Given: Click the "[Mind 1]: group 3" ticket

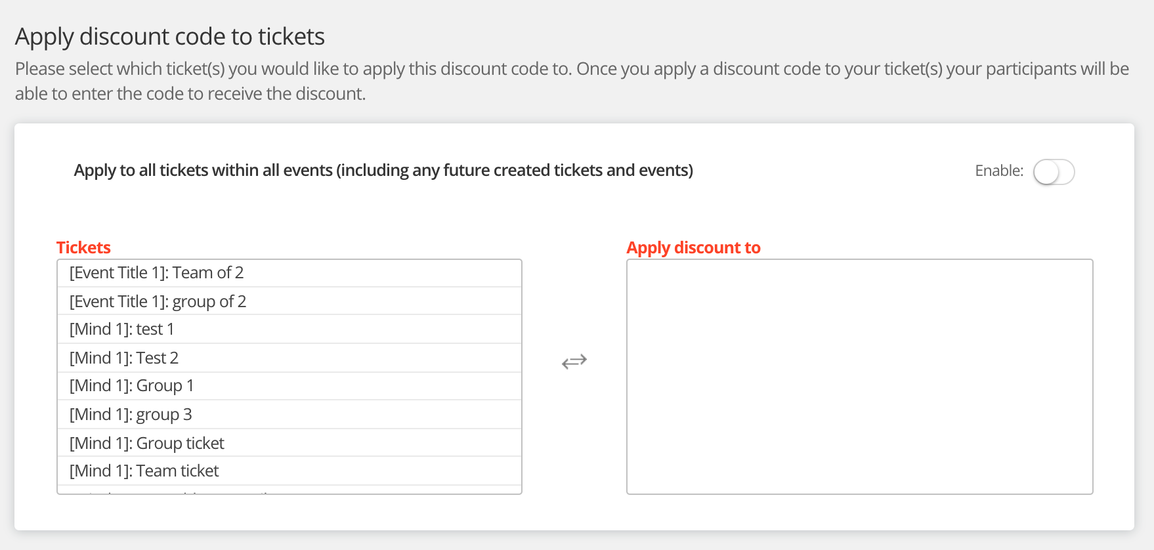Looking at the screenshot, I should click(x=131, y=414).
